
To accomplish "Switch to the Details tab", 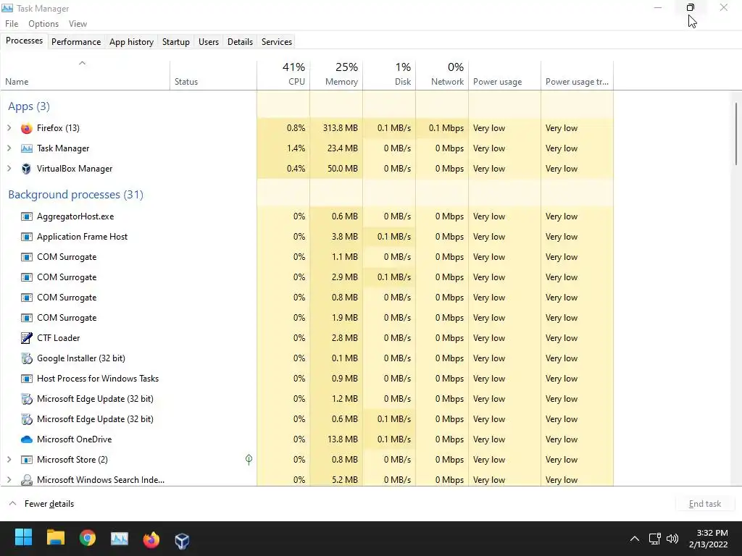I will 240,41.
